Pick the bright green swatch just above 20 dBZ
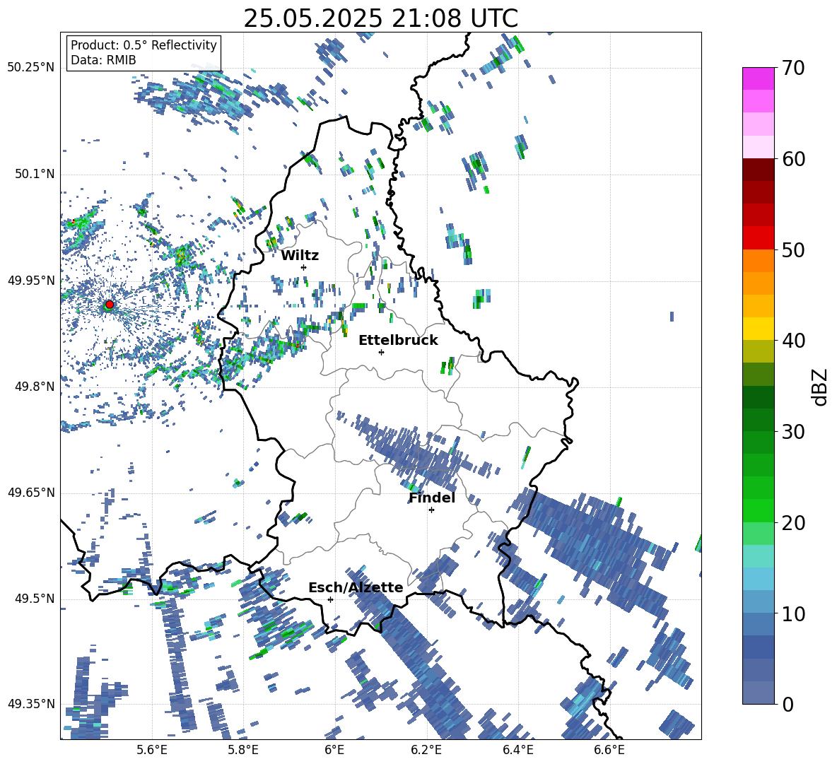 [x=758, y=511]
